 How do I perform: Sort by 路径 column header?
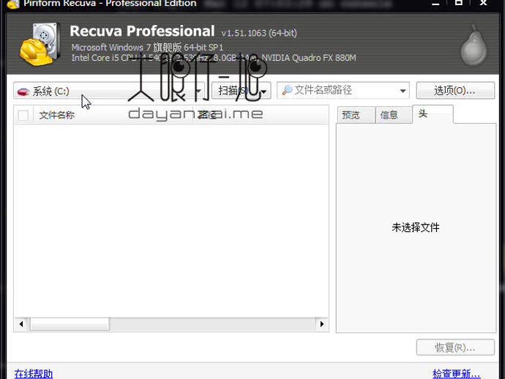pyautogui.click(x=261, y=115)
